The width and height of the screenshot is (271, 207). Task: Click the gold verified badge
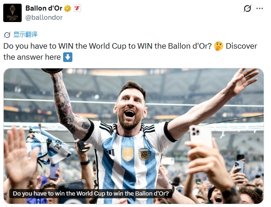click(67, 8)
